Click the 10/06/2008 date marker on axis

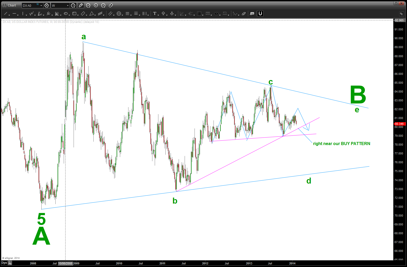65,263
